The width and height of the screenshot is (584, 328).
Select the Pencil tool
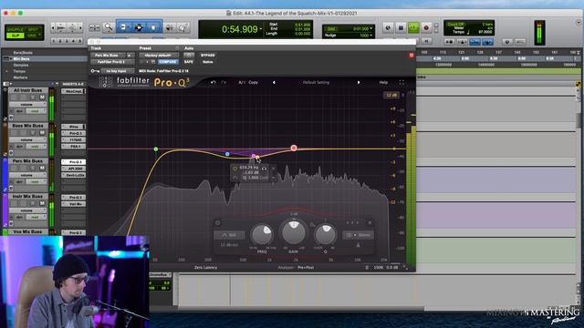coord(183,27)
